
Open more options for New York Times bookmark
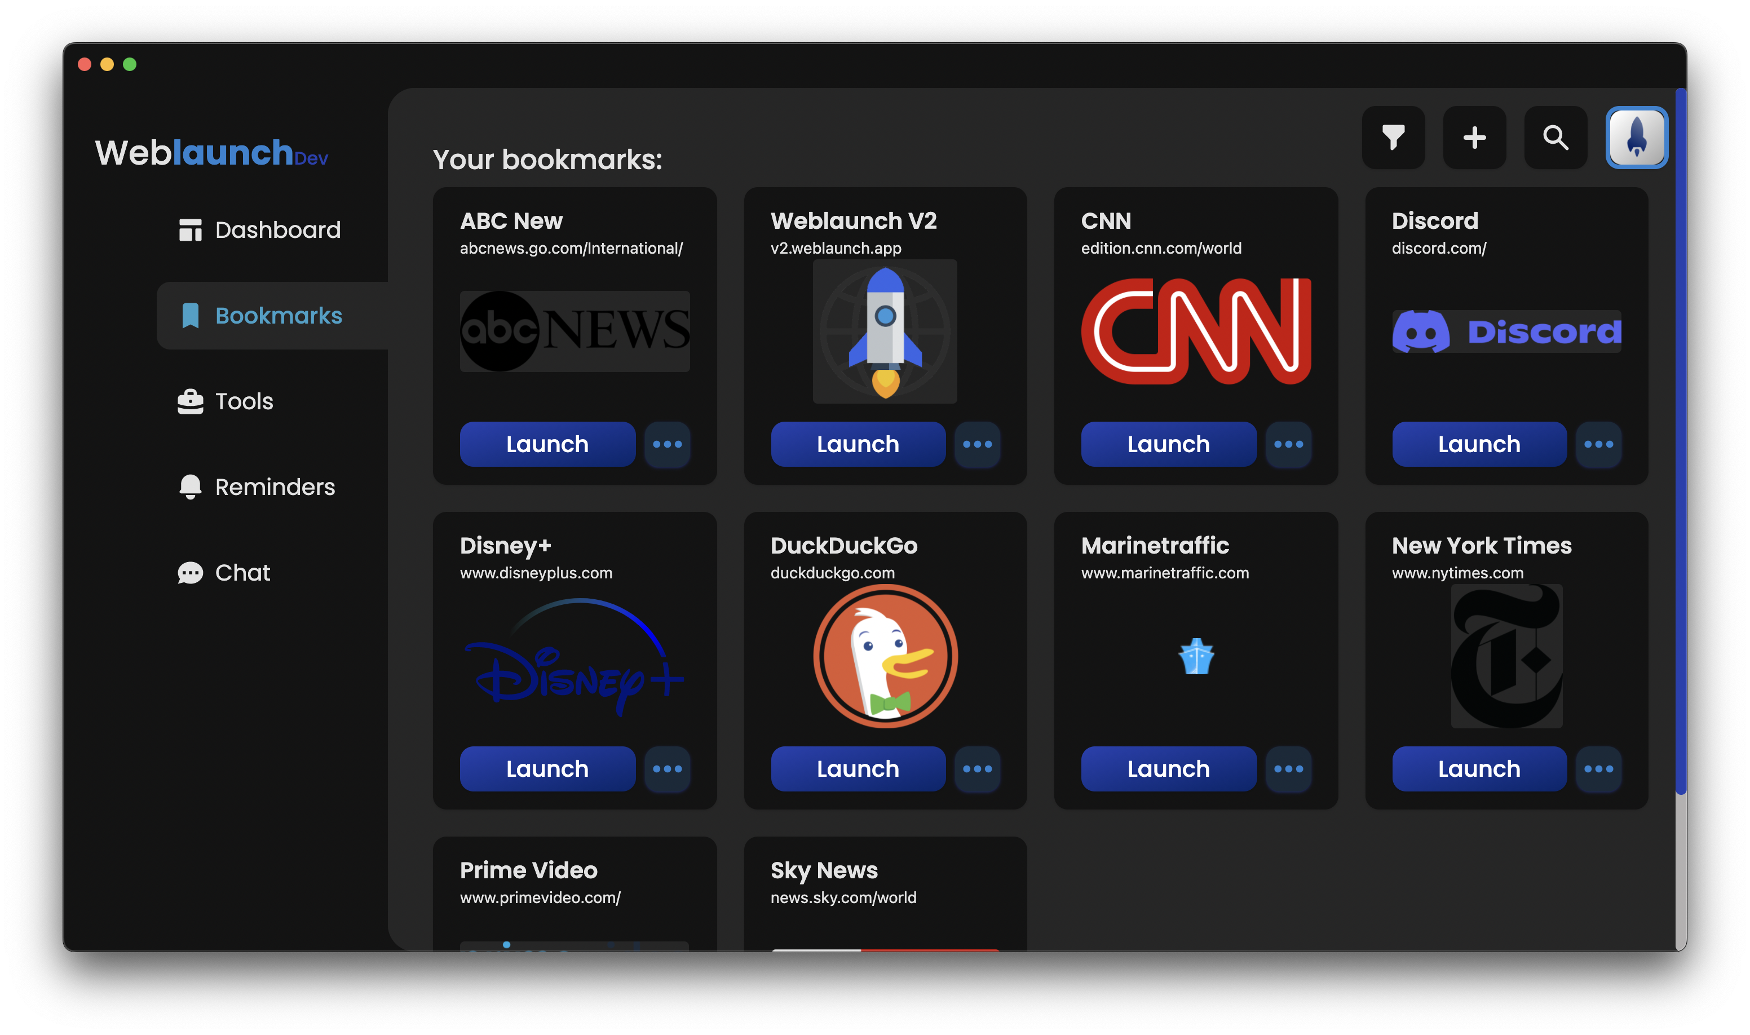[x=1599, y=768]
